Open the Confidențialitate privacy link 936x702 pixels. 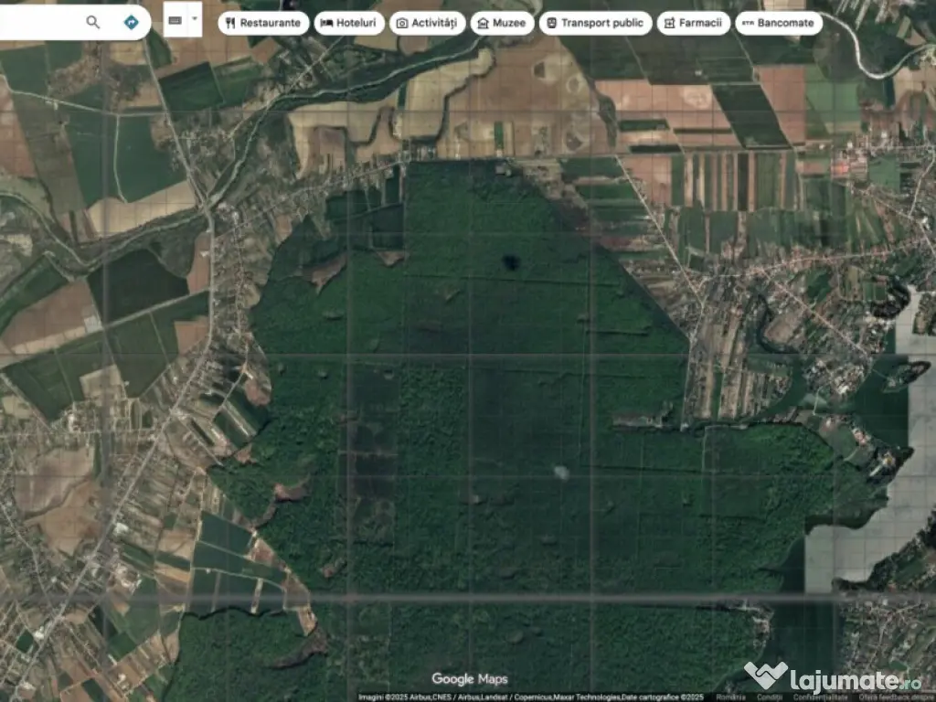click(x=816, y=697)
